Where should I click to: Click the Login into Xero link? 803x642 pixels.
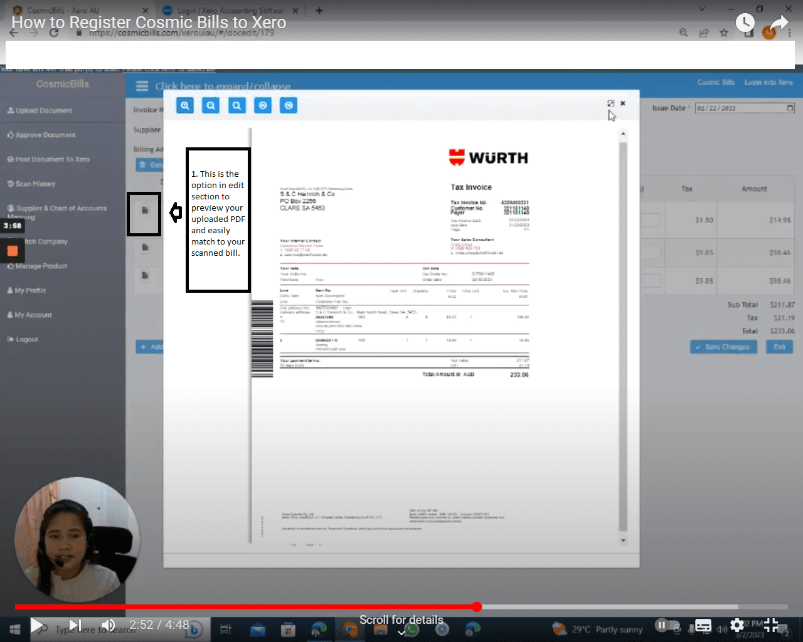click(x=768, y=82)
